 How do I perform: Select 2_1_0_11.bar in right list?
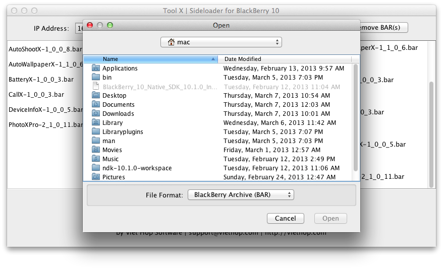pyautogui.click(x=382, y=177)
